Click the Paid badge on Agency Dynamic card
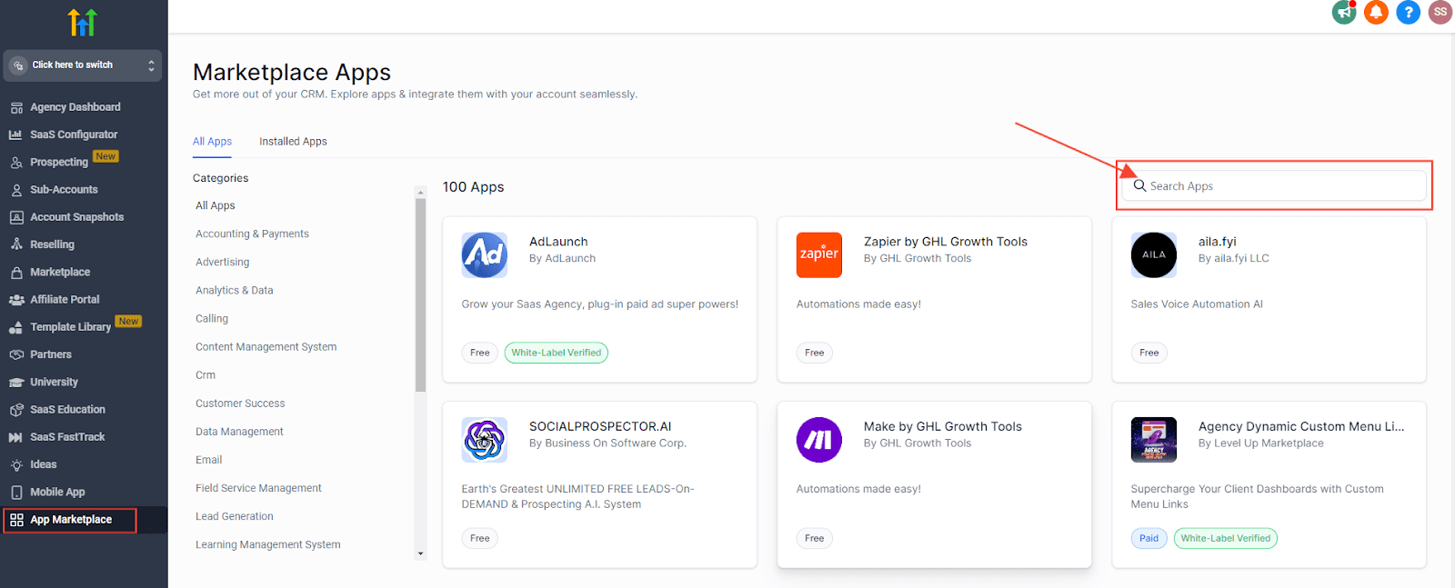The image size is (1455, 588). click(x=1149, y=538)
